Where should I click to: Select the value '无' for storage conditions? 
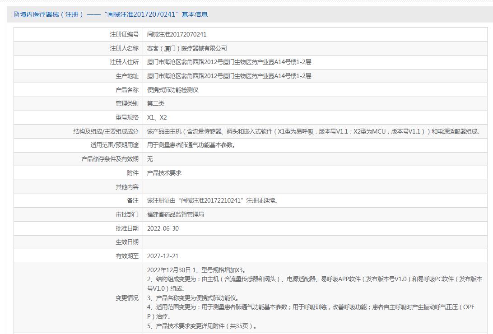coord(150,159)
